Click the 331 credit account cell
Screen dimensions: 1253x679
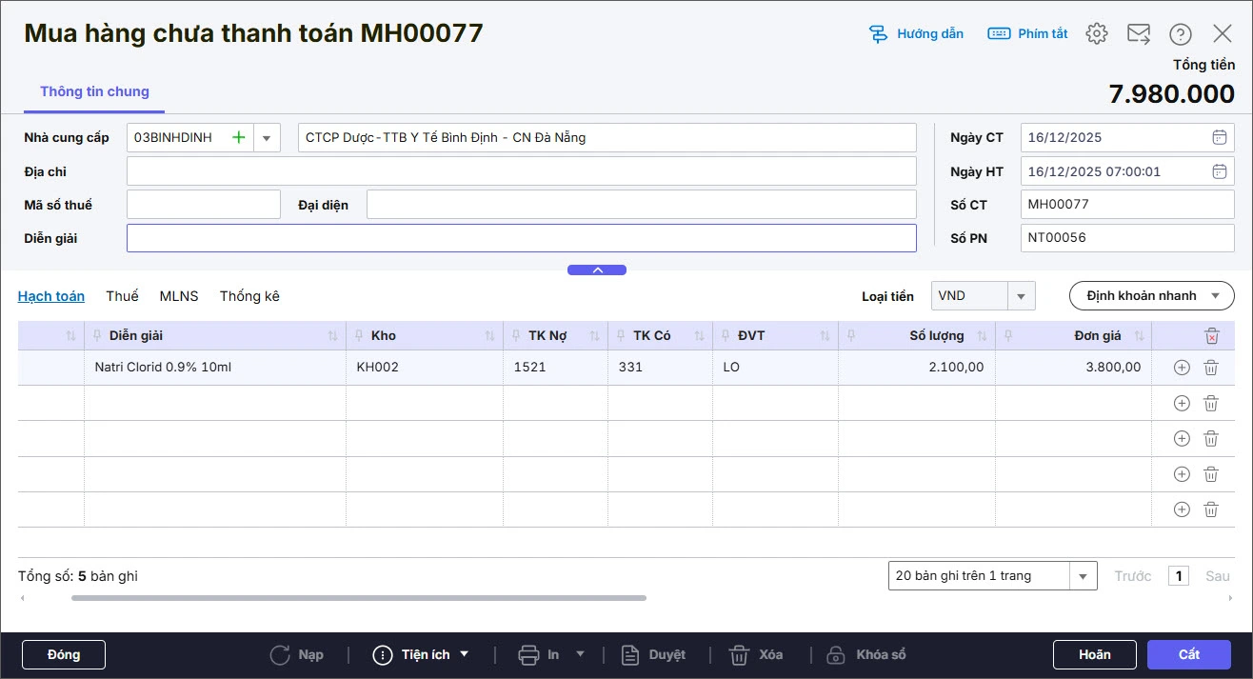coord(660,368)
